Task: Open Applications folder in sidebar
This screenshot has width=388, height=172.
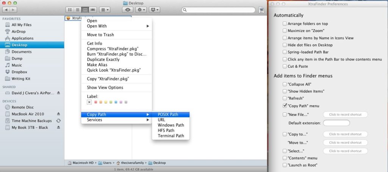Action: click(22, 38)
